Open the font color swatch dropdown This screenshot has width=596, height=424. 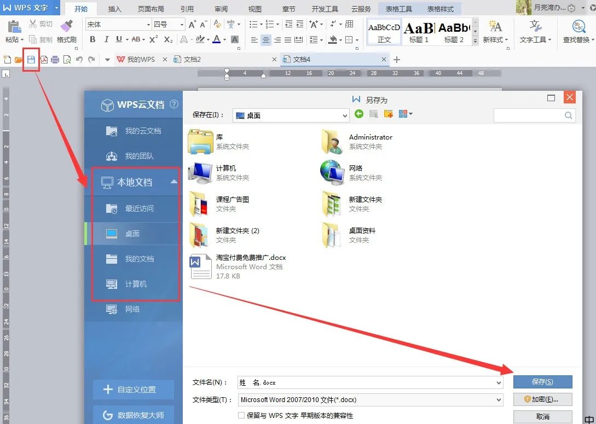point(224,39)
